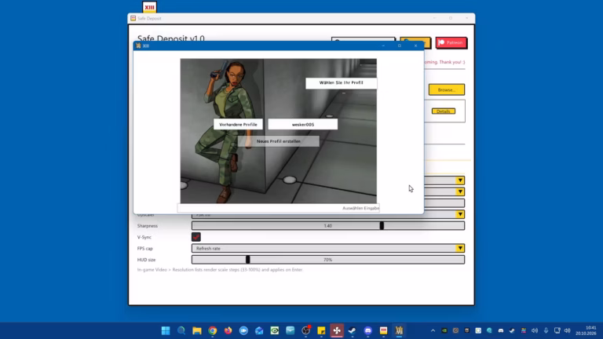Viewport: 603px width, 339px height.
Task: Open the clock showing 10:41
Action: coord(586,330)
